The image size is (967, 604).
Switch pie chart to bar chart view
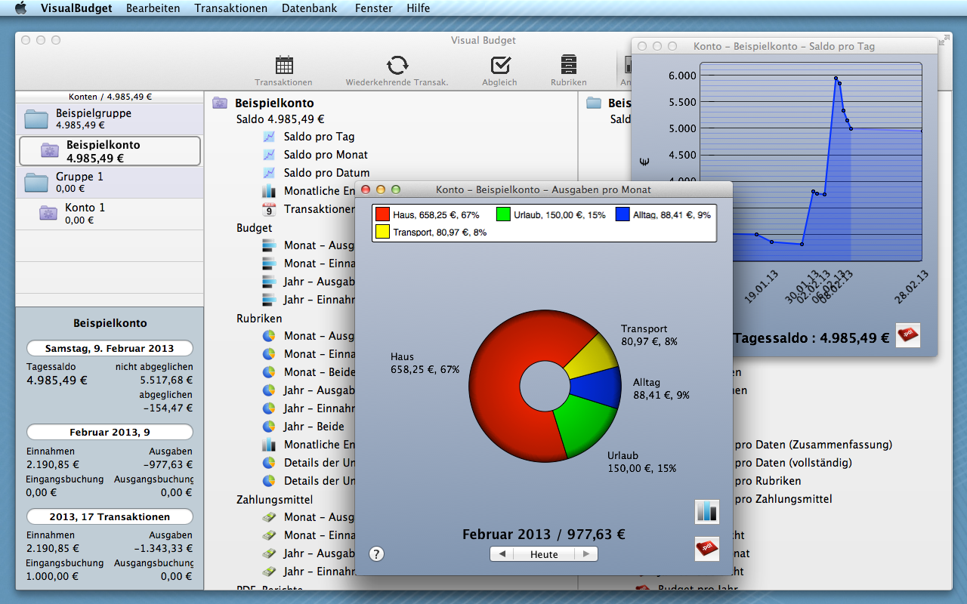(x=707, y=511)
